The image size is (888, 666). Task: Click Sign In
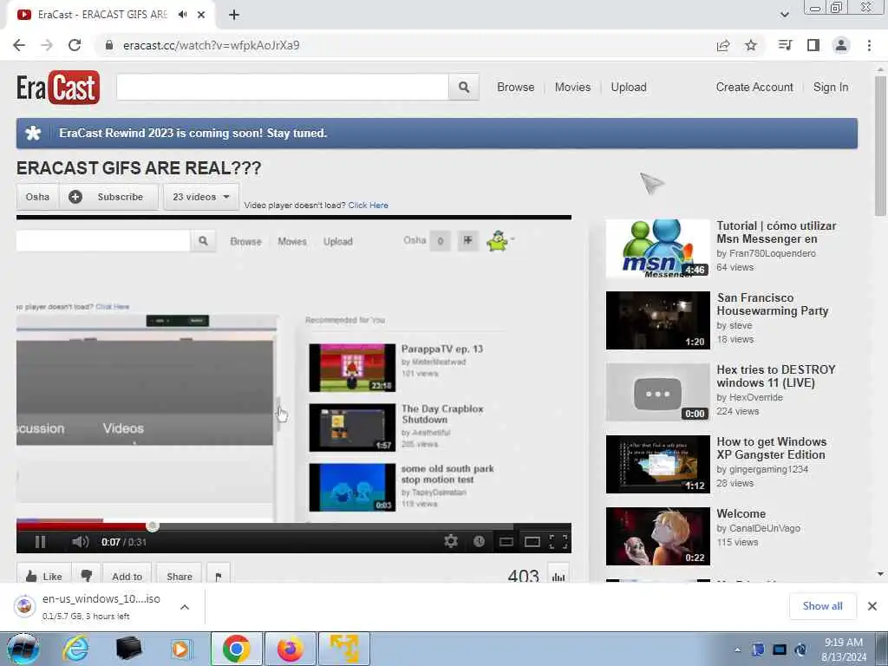831,88
